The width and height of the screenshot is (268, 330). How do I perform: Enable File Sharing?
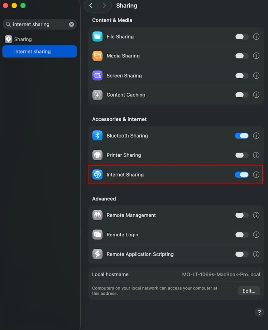pos(241,36)
